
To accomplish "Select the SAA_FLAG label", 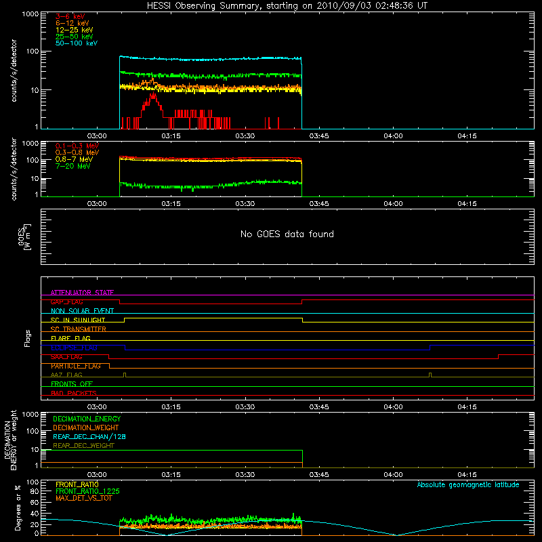I will point(66,357).
